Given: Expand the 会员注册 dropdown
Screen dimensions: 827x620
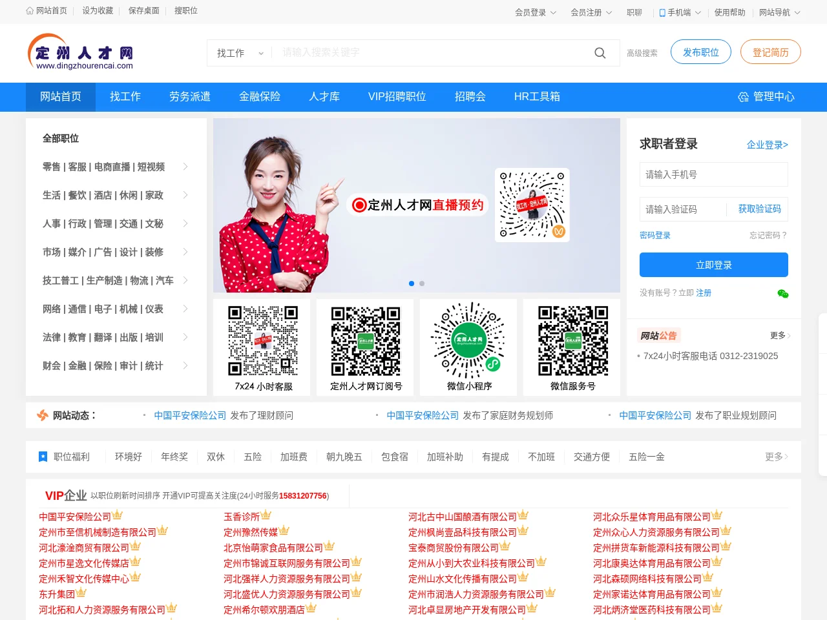Looking at the screenshot, I should tap(591, 12).
